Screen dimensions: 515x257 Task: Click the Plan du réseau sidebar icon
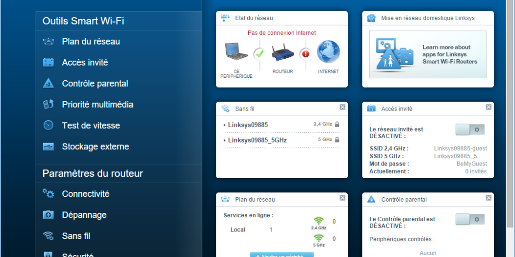tap(48, 42)
